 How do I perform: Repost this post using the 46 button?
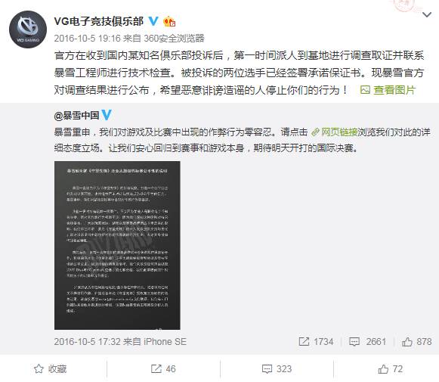click(163, 369)
